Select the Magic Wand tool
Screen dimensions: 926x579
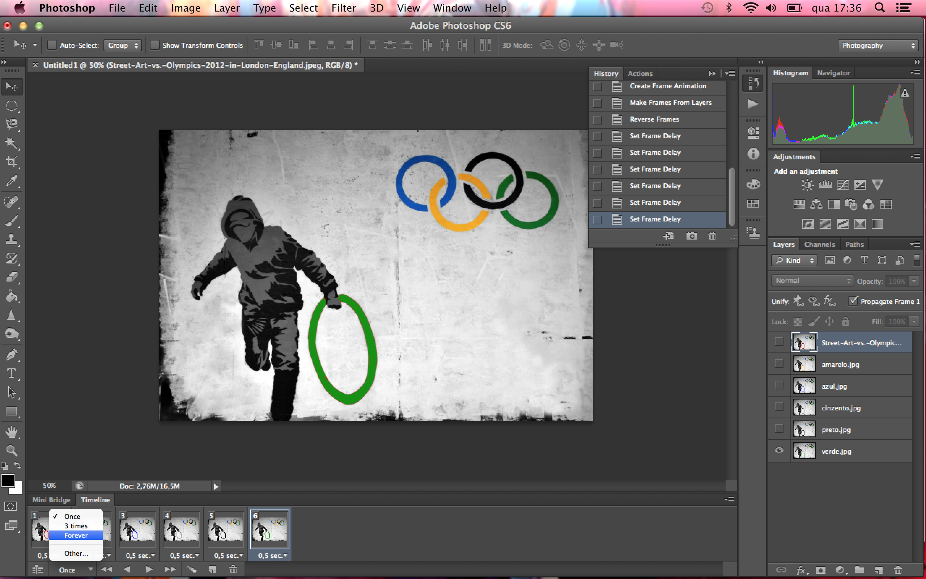(x=12, y=144)
